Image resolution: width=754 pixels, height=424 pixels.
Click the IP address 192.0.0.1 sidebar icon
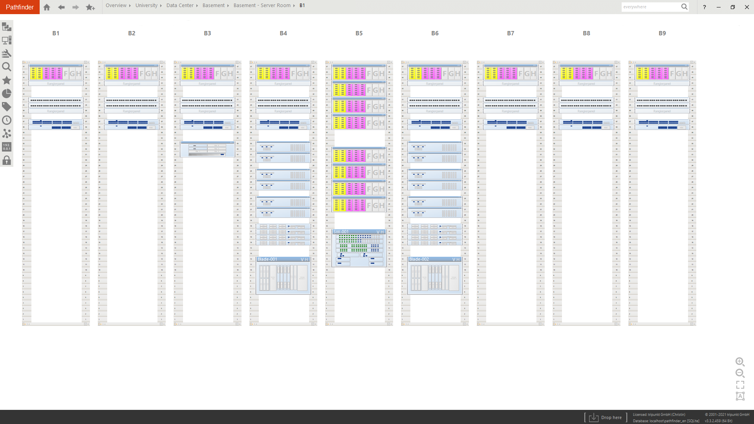6,147
